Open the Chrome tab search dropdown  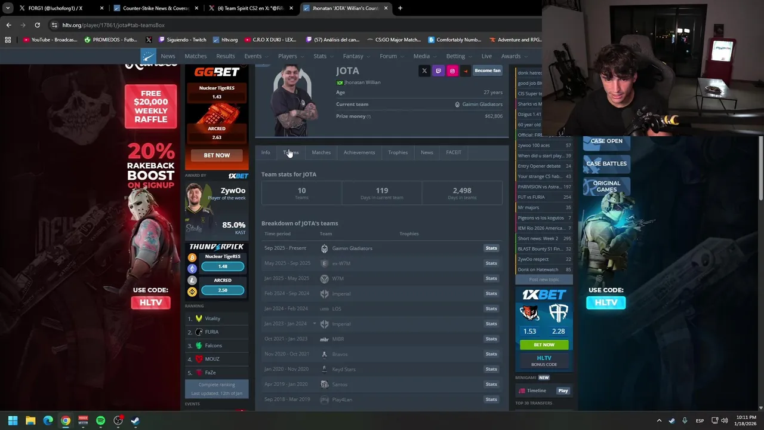pos(8,8)
